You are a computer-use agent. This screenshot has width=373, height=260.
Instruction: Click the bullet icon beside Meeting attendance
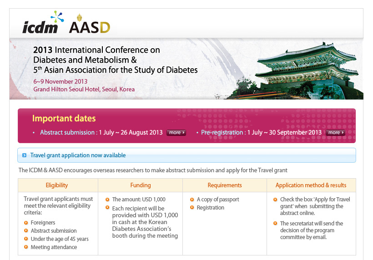[26, 247]
